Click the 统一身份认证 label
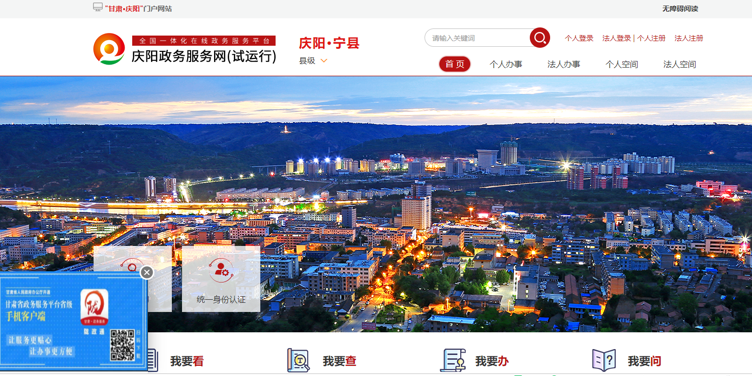 [x=221, y=300]
